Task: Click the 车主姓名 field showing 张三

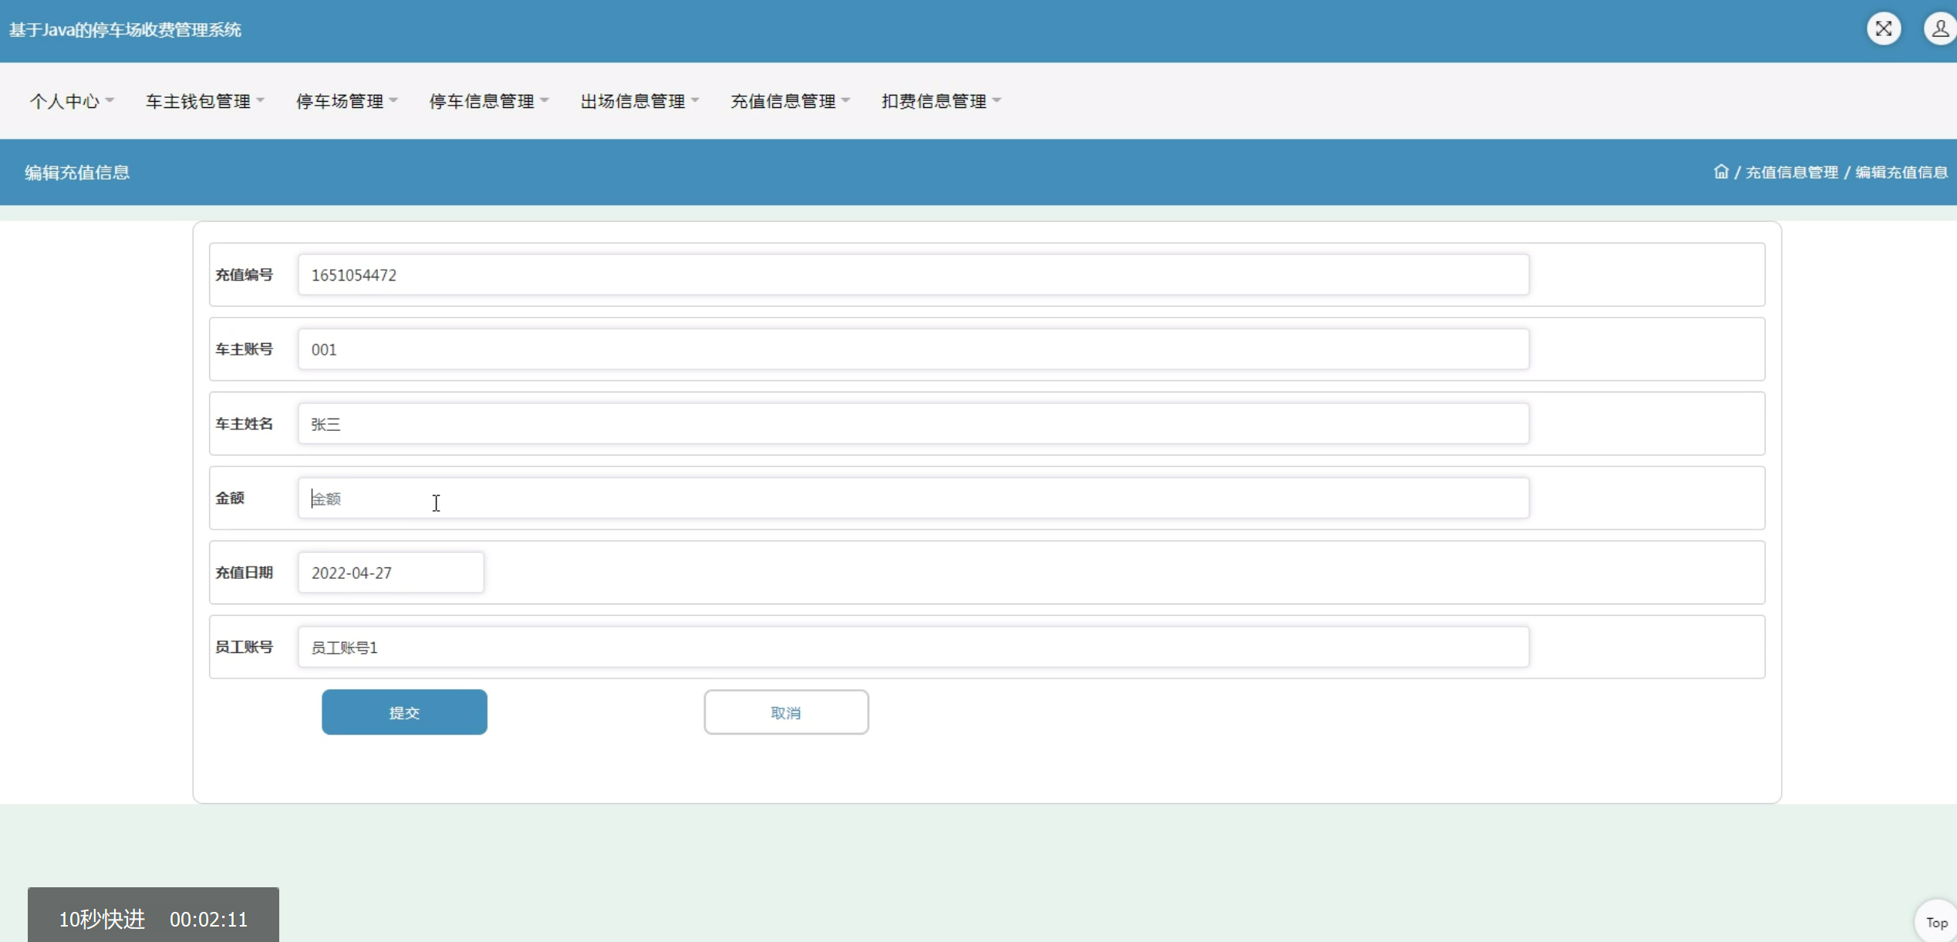Action: click(x=913, y=424)
